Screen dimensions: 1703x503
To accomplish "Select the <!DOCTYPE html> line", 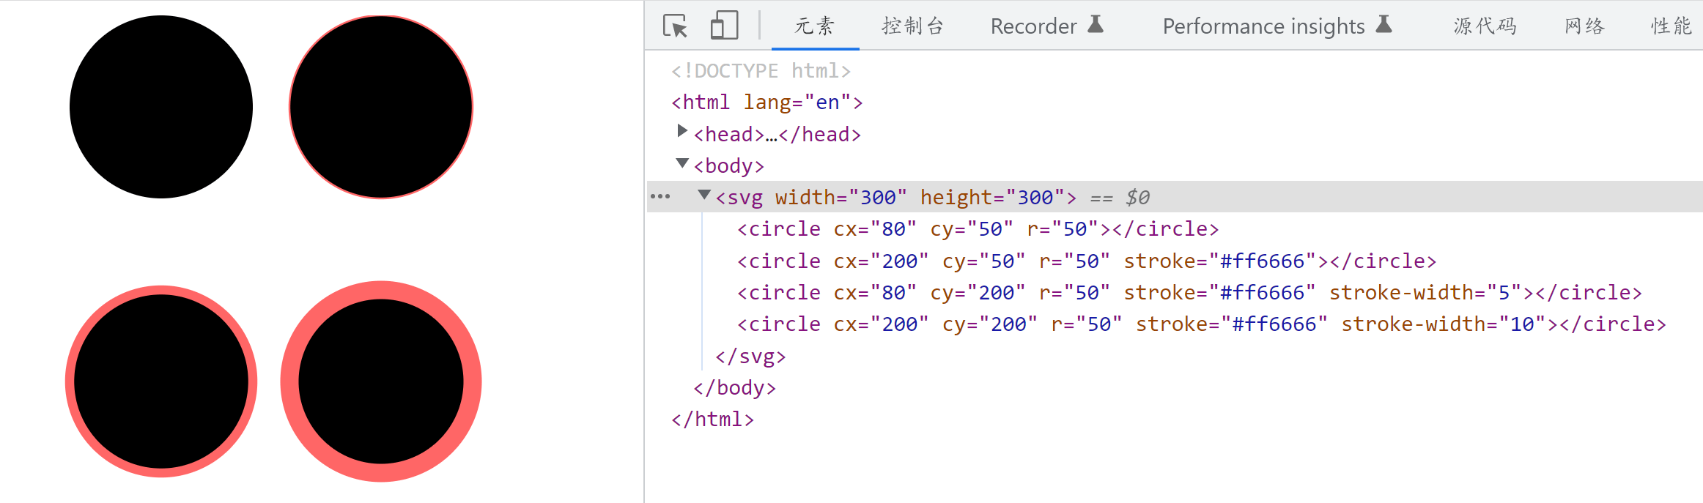I will click(x=761, y=71).
